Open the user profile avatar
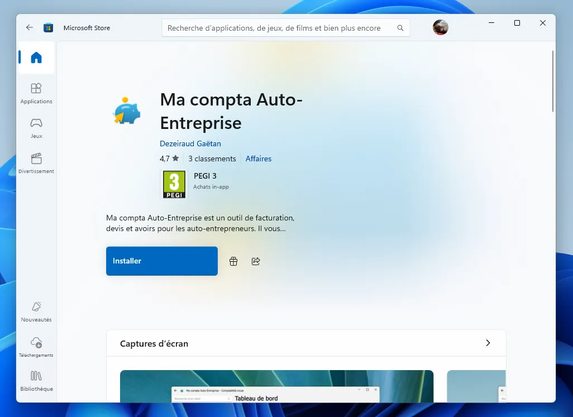The height and width of the screenshot is (417, 573). click(441, 27)
